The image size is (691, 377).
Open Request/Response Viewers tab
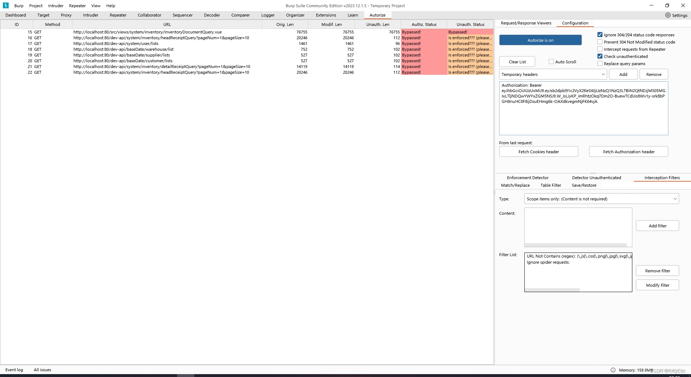click(x=526, y=23)
